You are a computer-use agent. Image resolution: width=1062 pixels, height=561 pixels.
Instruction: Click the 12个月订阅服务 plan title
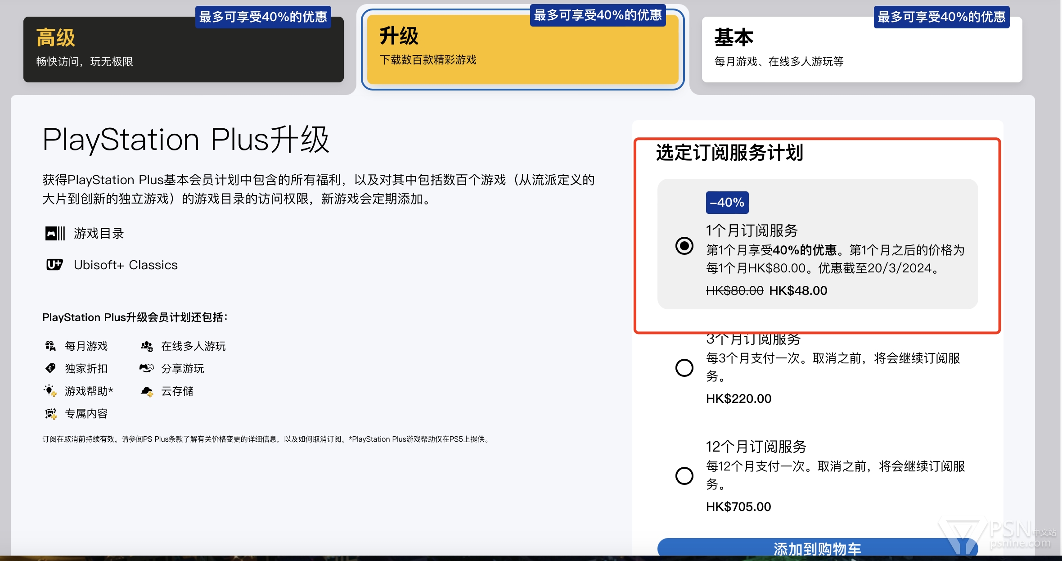[756, 446]
